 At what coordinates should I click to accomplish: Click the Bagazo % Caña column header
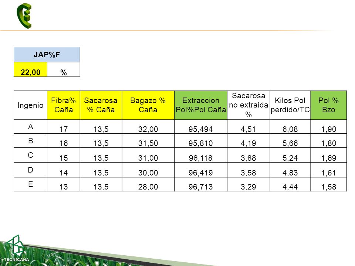(x=148, y=105)
